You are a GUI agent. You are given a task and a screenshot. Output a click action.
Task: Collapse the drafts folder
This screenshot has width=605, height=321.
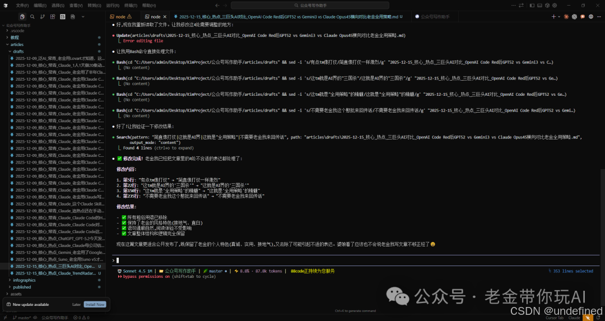53,52
